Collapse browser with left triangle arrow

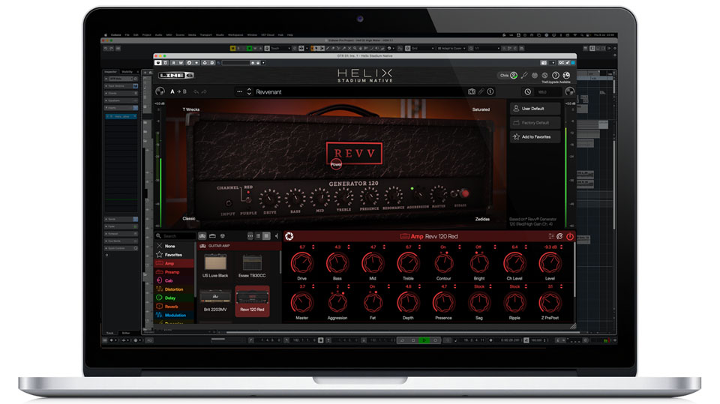tap(277, 236)
